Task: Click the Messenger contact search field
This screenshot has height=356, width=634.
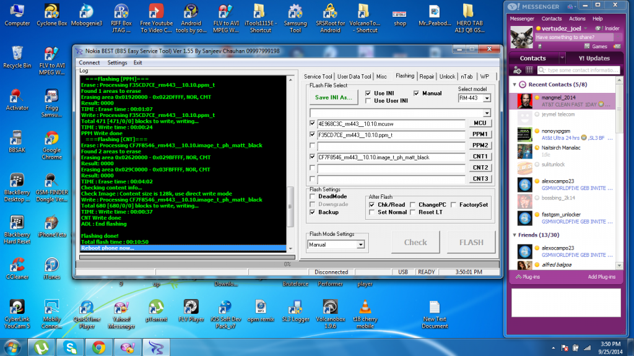Action: point(578,71)
